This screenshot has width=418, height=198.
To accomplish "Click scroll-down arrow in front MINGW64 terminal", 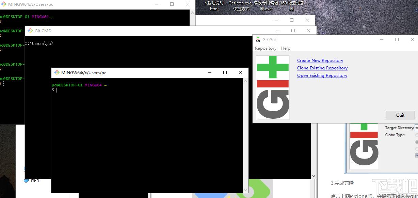I will [245, 190].
